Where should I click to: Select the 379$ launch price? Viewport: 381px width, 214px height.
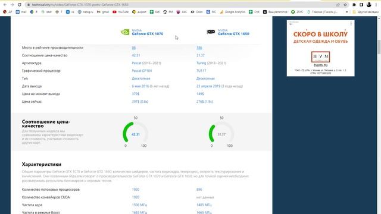136,94
